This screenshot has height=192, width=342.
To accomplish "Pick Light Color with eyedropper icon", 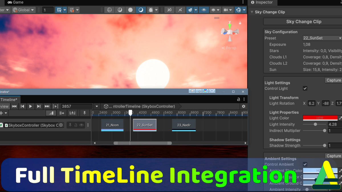I will 340,118.
